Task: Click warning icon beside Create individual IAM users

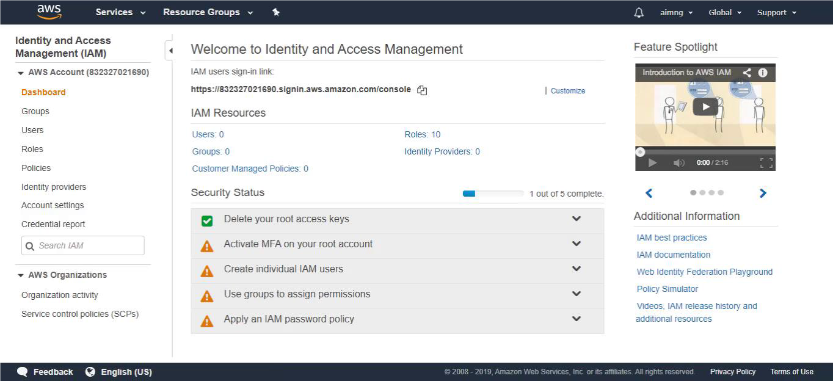Action: (207, 271)
